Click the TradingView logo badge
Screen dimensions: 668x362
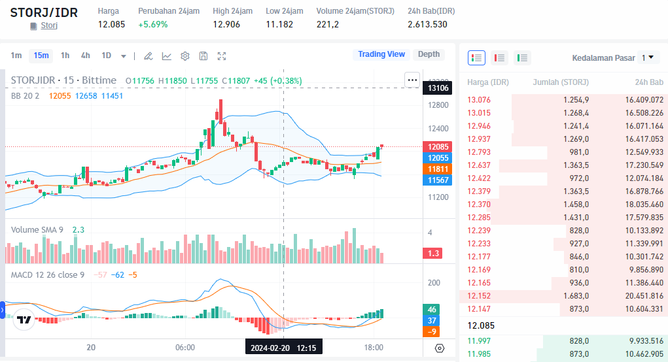pos(24,320)
